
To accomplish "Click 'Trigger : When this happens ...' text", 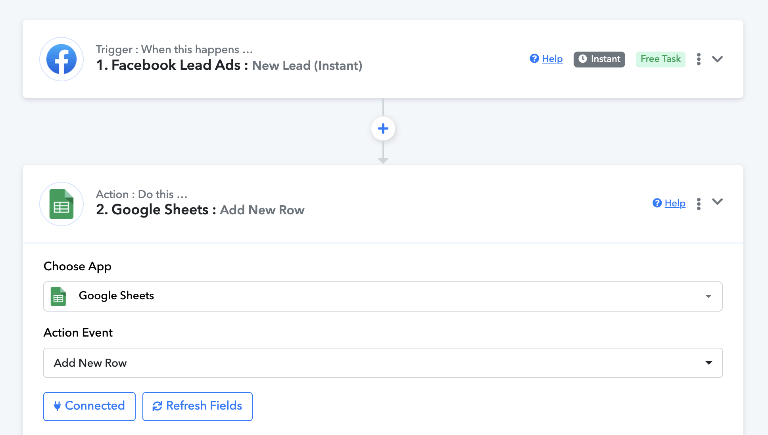I will (x=174, y=49).
